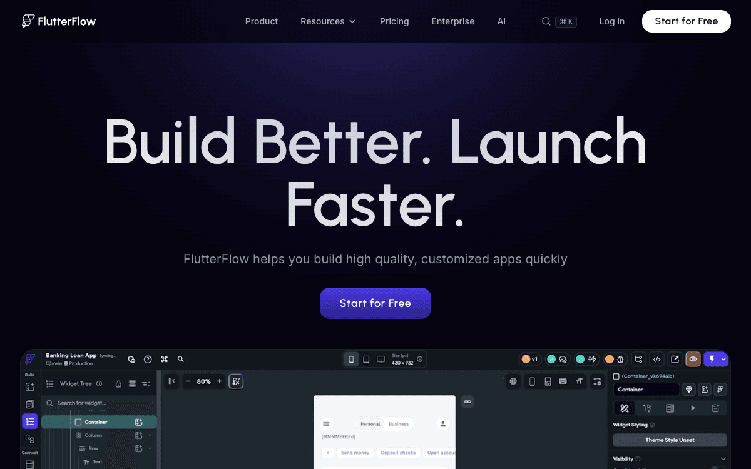This screenshot has height=469, width=751.
Task: Click the Search for widget field
Action: click(99, 403)
